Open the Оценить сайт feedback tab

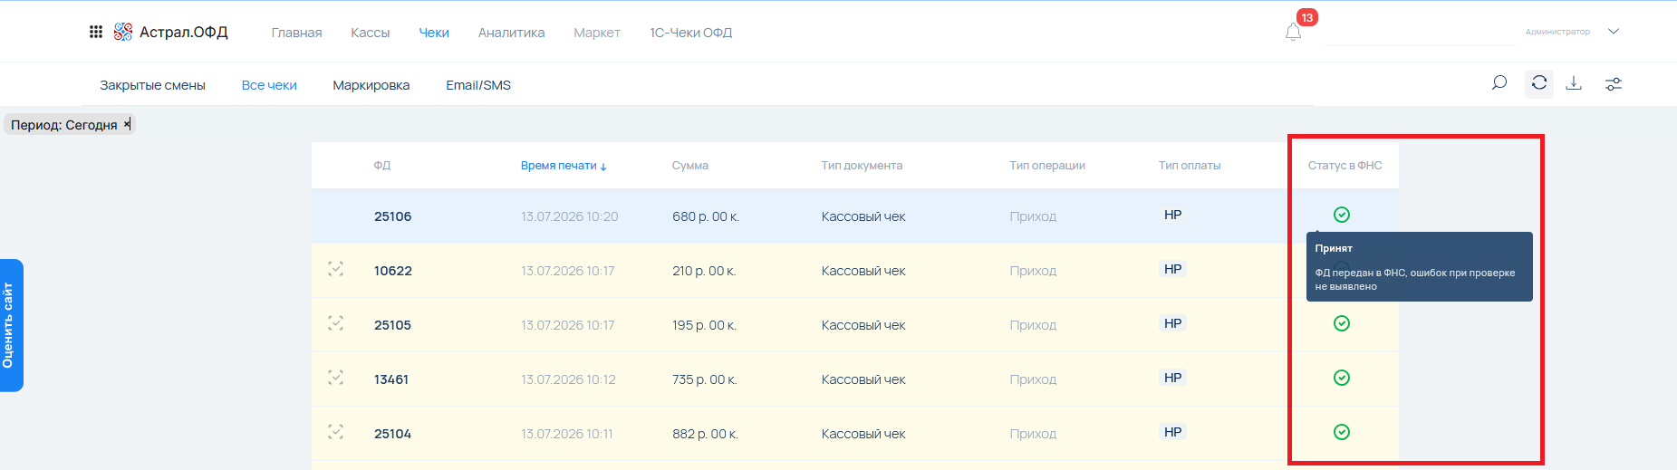[11, 325]
